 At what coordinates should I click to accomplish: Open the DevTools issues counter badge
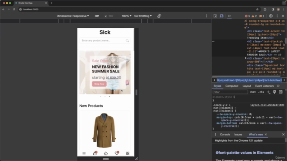pos(261,16)
